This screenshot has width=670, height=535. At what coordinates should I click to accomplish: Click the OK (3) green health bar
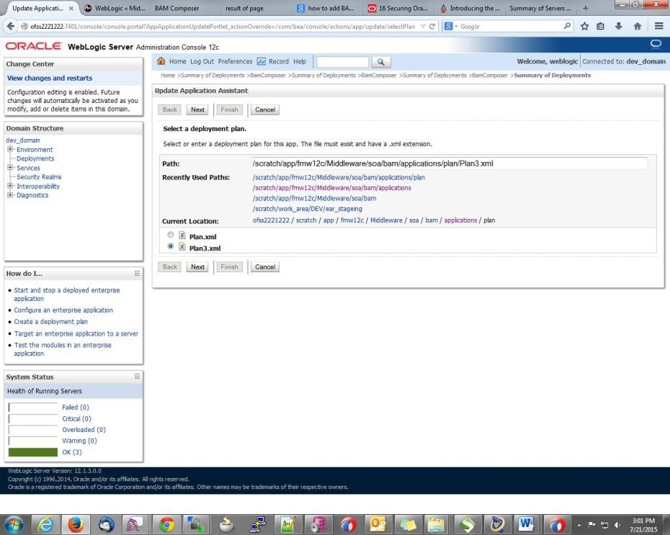tap(33, 452)
